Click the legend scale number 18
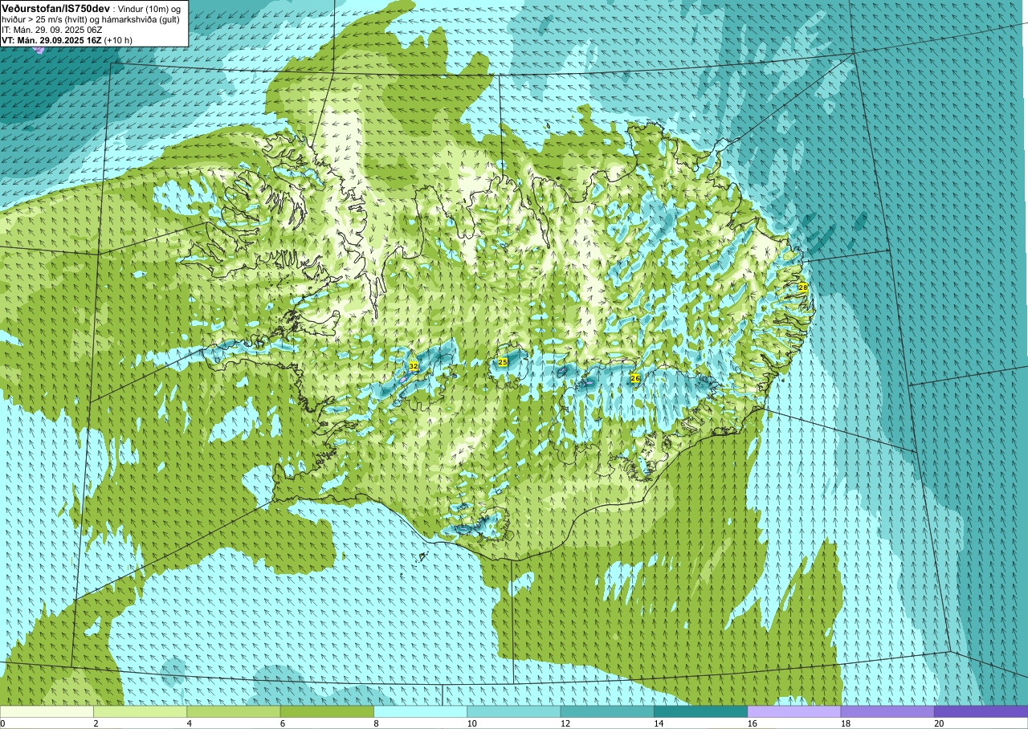 [x=845, y=723]
